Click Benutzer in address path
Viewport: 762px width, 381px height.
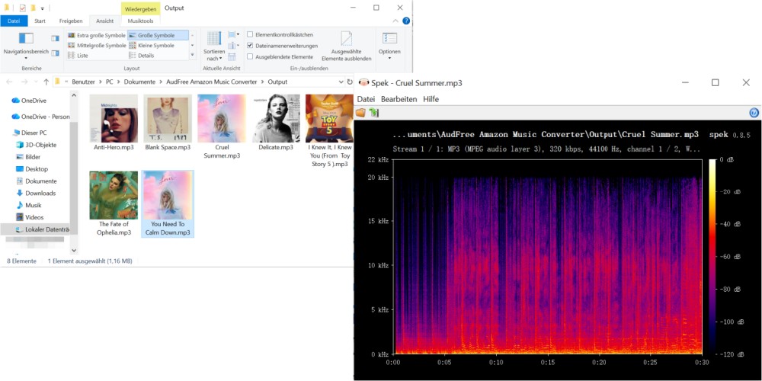pos(84,82)
